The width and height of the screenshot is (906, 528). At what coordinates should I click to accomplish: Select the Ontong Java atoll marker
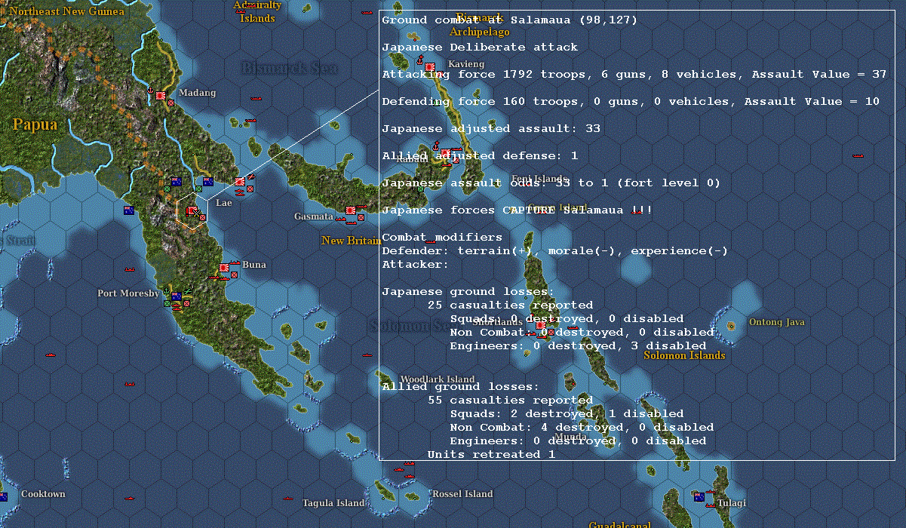[730, 326]
